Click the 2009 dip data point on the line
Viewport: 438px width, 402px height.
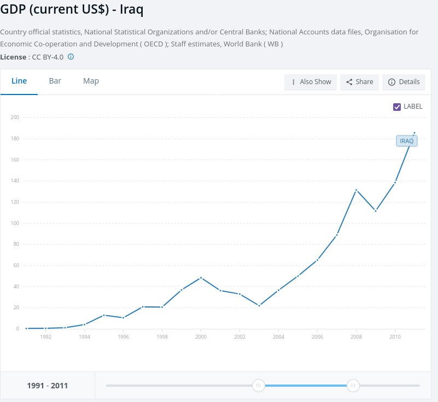click(376, 210)
